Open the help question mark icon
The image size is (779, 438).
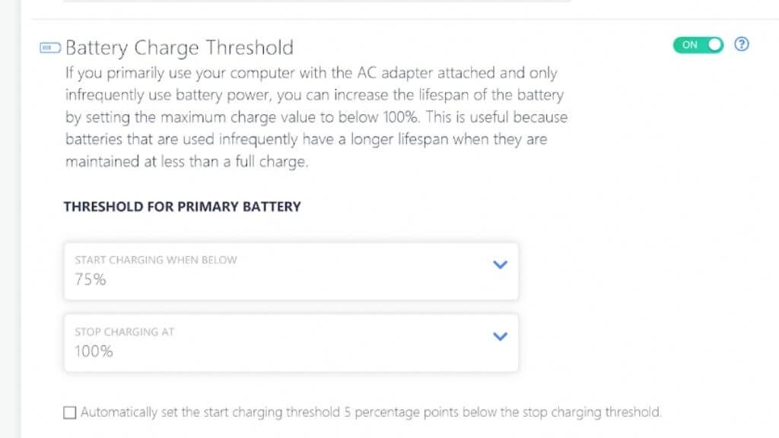click(742, 44)
